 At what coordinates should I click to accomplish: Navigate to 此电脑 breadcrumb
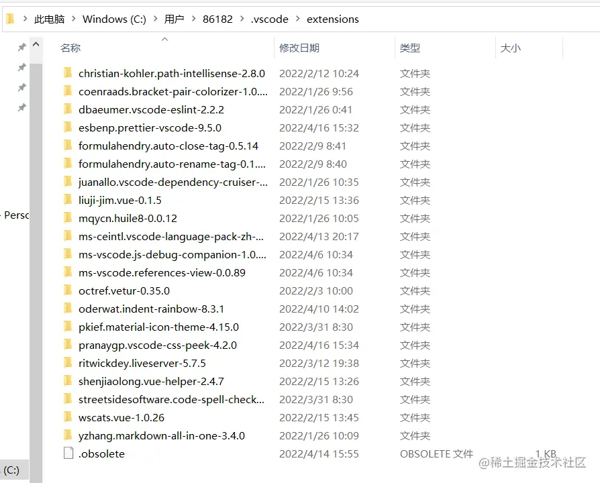click(x=50, y=19)
